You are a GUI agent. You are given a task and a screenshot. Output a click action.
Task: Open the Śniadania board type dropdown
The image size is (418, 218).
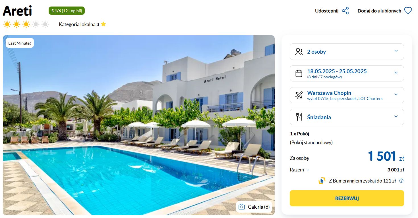click(x=347, y=117)
